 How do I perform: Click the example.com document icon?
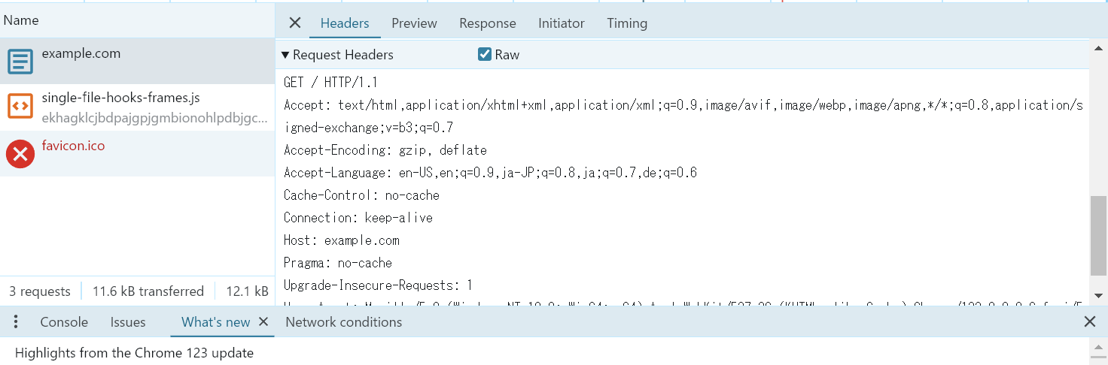click(20, 61)
